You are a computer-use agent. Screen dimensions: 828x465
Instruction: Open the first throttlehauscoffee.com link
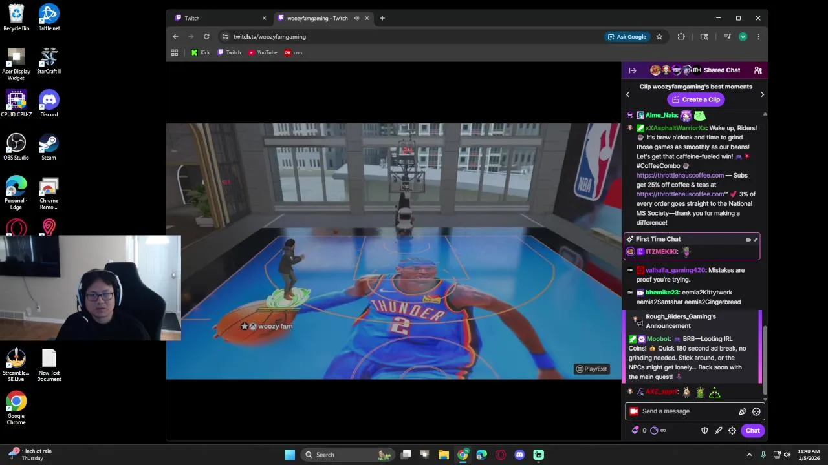680,175
